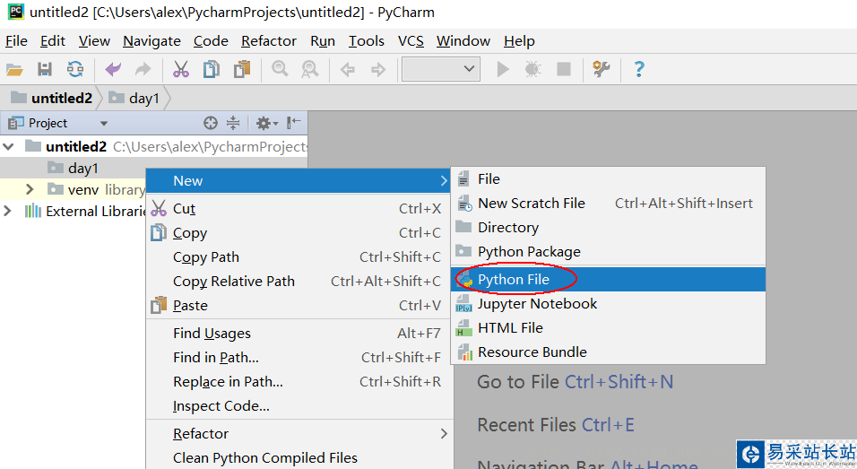Click day1 in the breadcrumb bar
This screenshot has height=469, width=857.
click(143, 99)
